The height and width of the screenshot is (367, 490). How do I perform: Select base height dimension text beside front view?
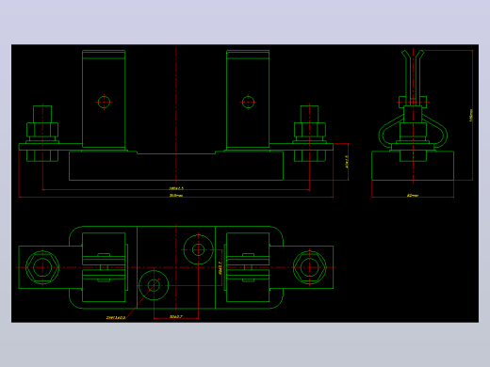(x=347, y=162)
